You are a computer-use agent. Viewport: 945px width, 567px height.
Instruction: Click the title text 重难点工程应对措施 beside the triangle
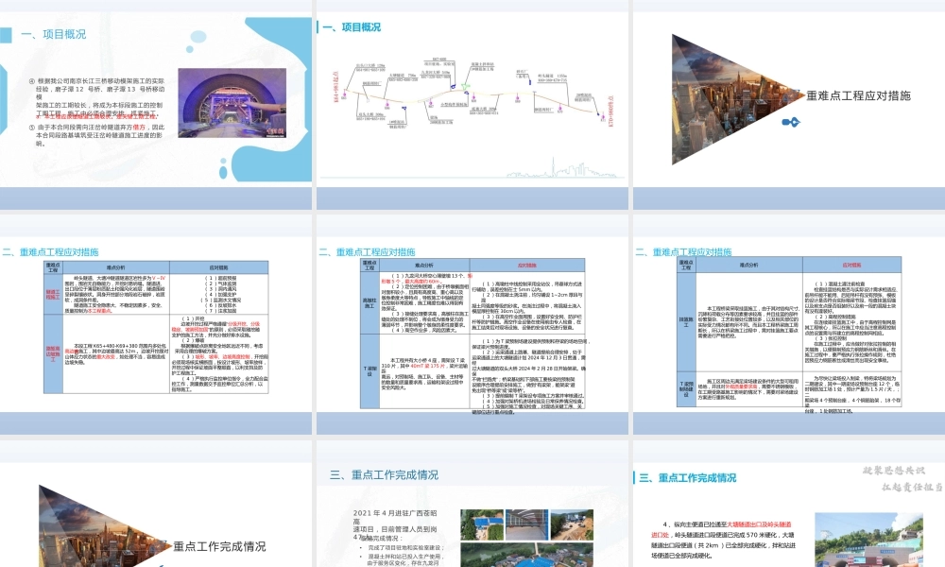pos(858,95)
